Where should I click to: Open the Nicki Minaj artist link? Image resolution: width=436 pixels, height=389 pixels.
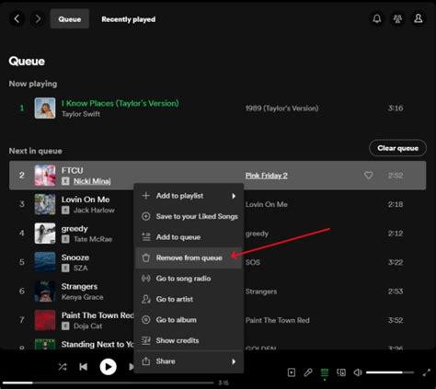92,181
